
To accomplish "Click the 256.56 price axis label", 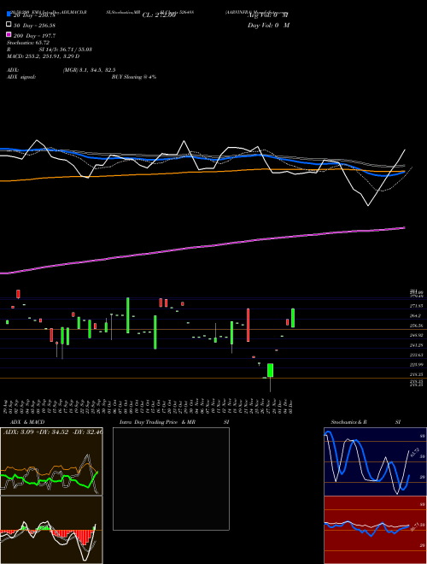I will [x=416, y=326].
